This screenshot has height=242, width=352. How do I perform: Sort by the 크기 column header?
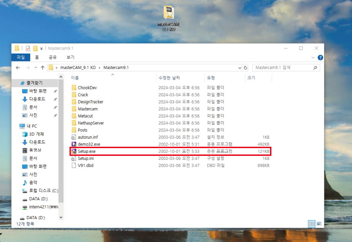point(251,78)
